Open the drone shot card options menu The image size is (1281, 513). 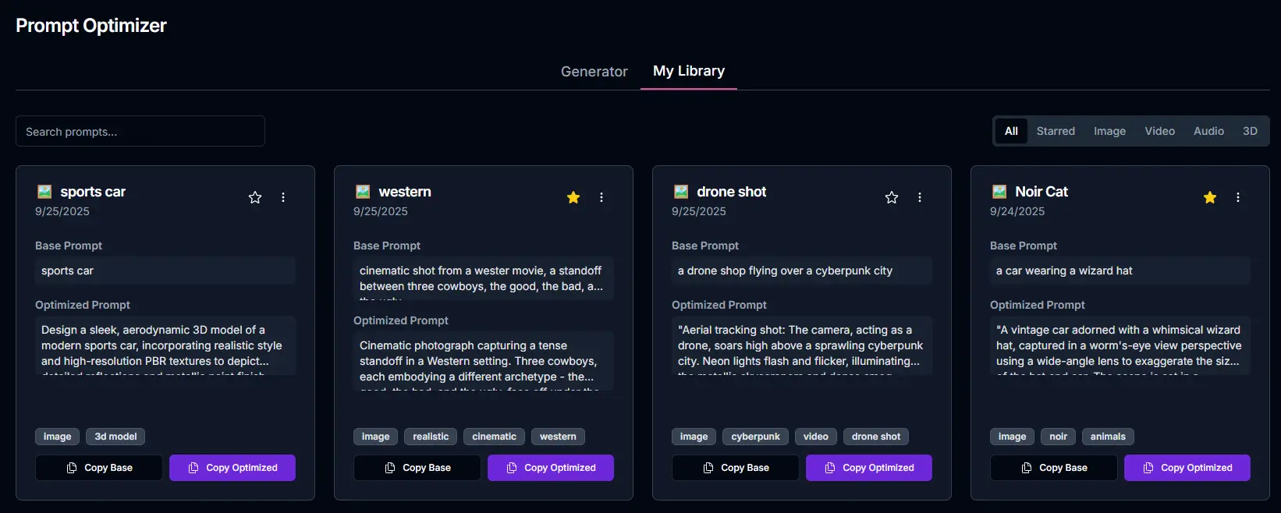click(920, 197)
